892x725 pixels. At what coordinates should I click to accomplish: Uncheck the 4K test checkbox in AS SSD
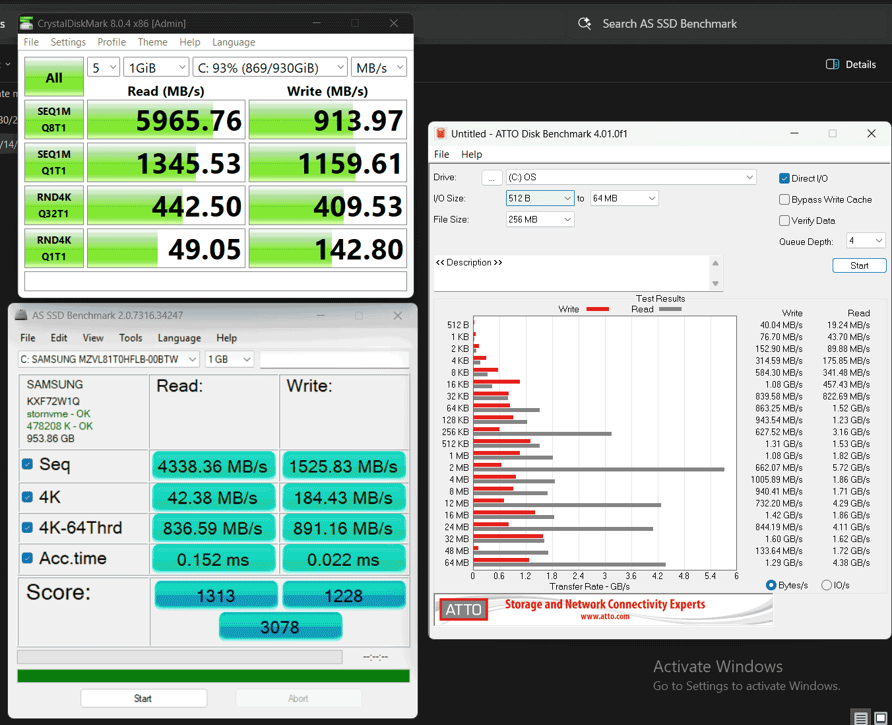[28, 497]
